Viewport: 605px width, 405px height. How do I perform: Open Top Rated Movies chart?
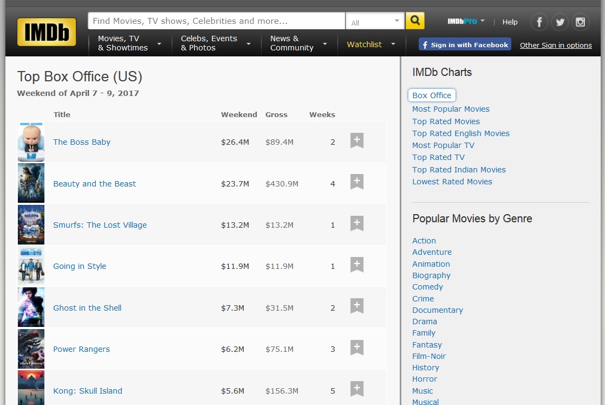coord(446,121)
